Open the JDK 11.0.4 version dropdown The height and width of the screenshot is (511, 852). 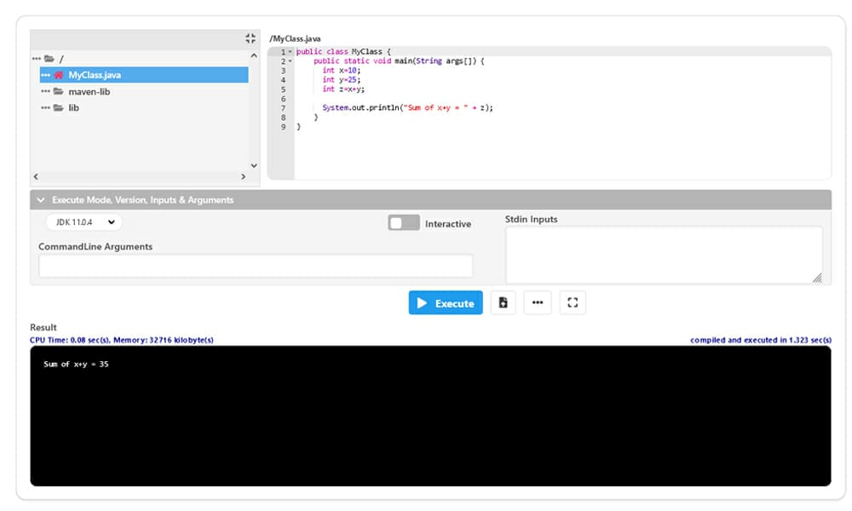[83, 221]
